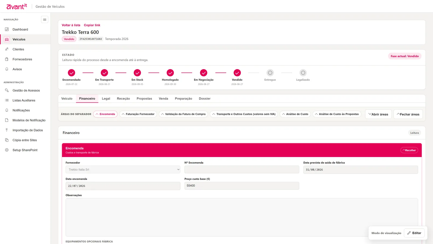Screen dimensions: 433x244
Task: Collapse Encomenda section with Recolher
Action: (x=409, y=150)
